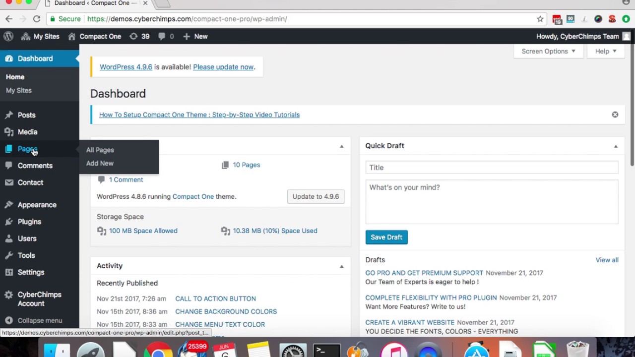Open the comments bubble in admin bar

pyautogui.click(x=166, y=36)
